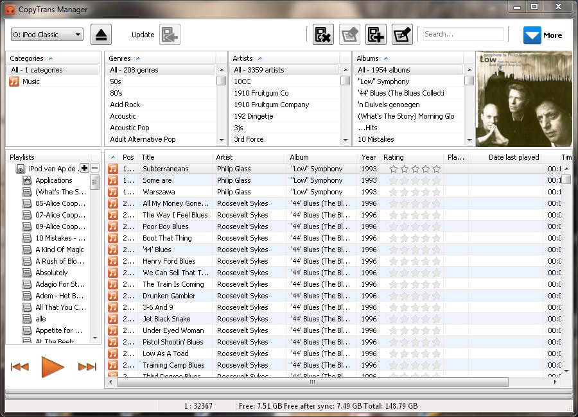Add a new playlist with plus icon

click(84, 168)
